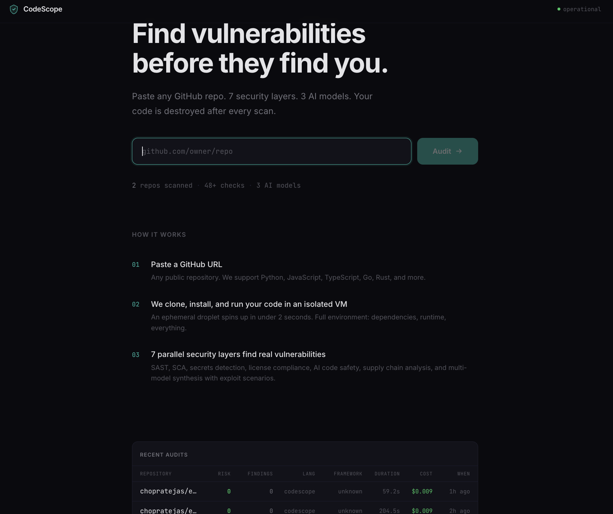Click the green operational status dot

click(x=559, y=9)
